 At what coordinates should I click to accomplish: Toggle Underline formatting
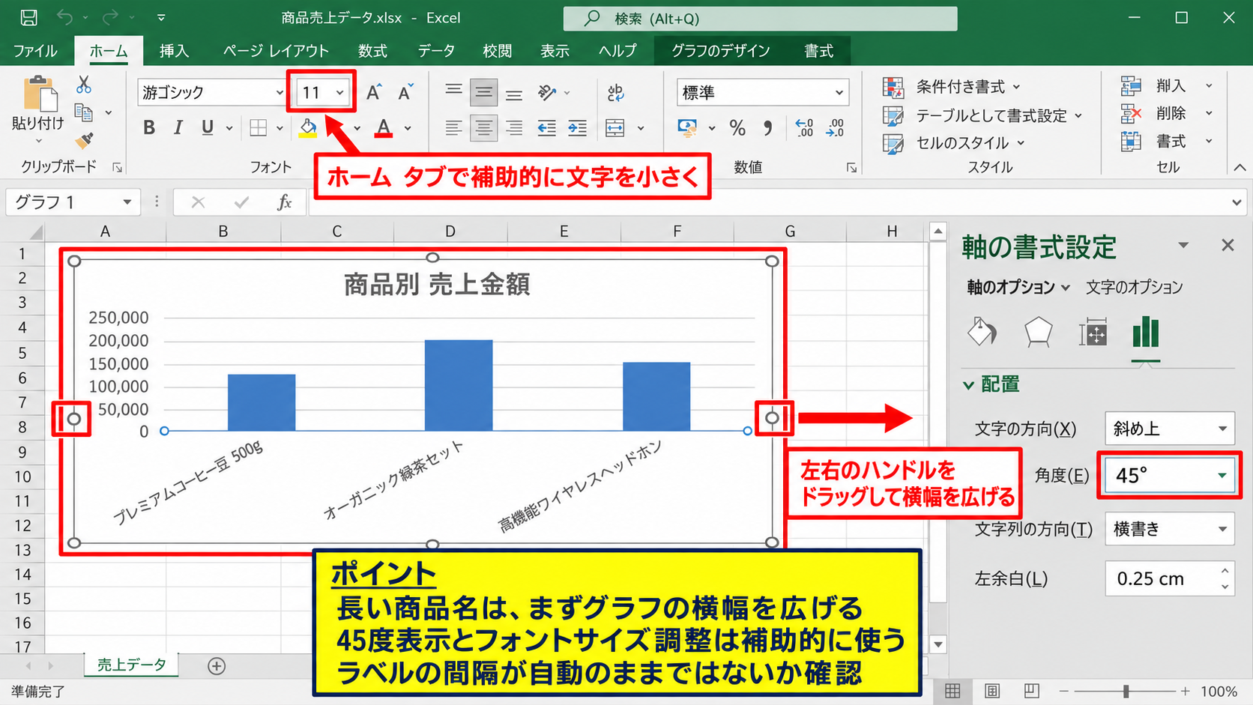click(x=208, y=128)
